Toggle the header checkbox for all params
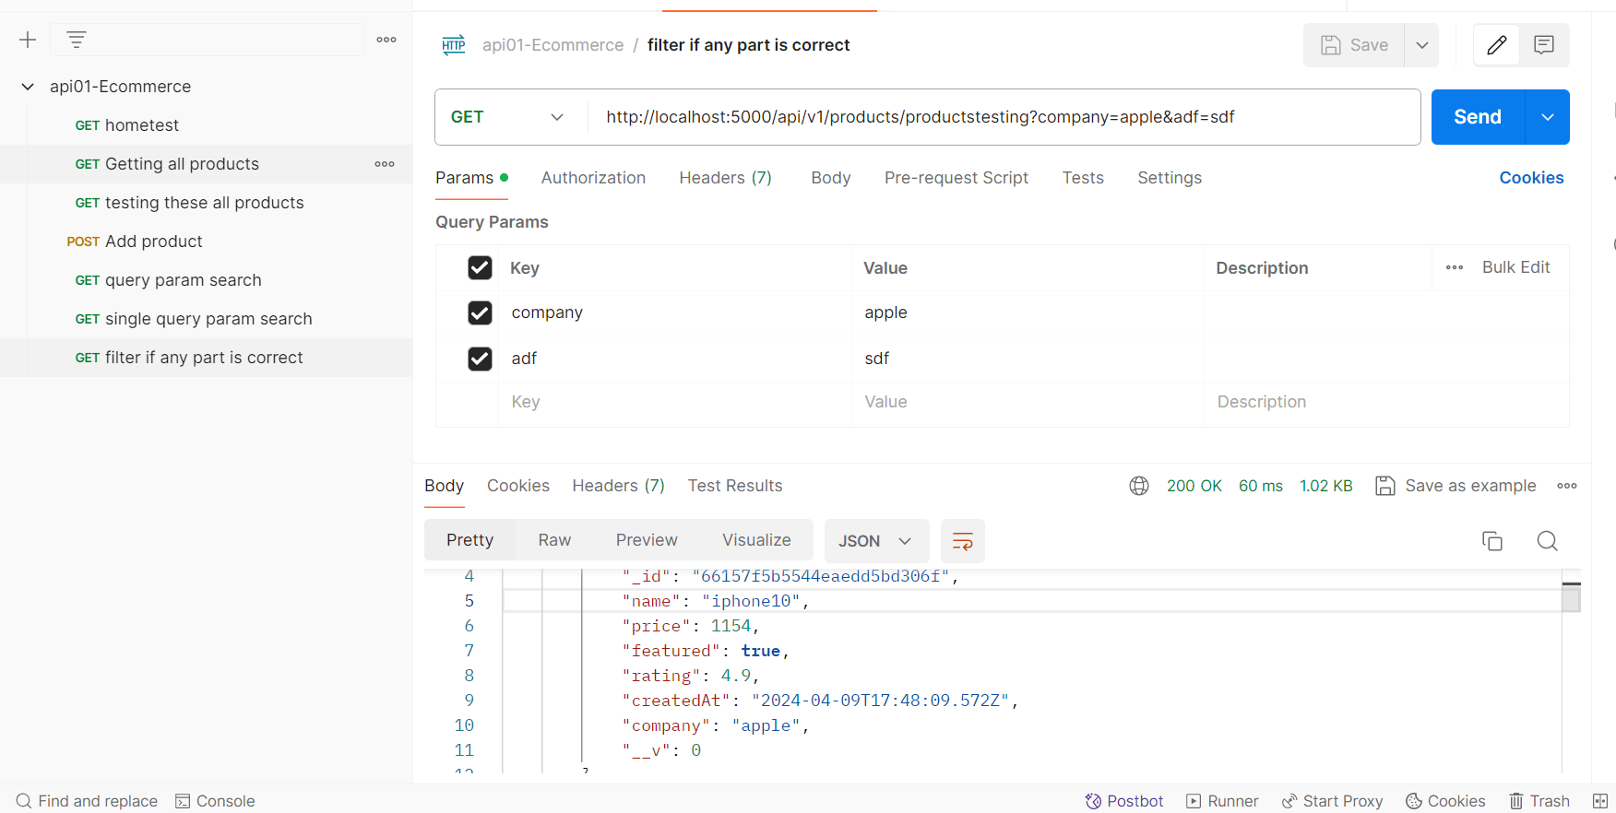 pos(480,267)
